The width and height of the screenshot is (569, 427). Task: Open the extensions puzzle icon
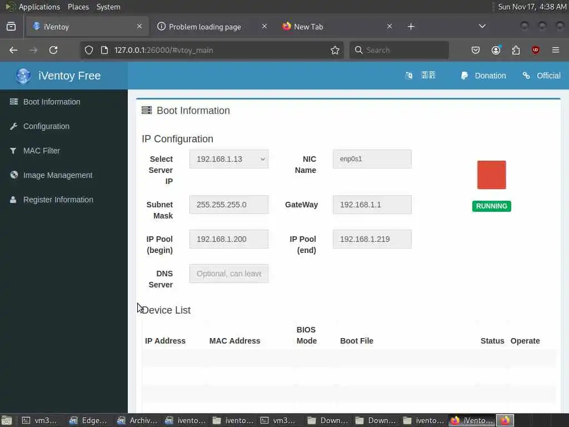pyautogui.click(x=516, y=50)
